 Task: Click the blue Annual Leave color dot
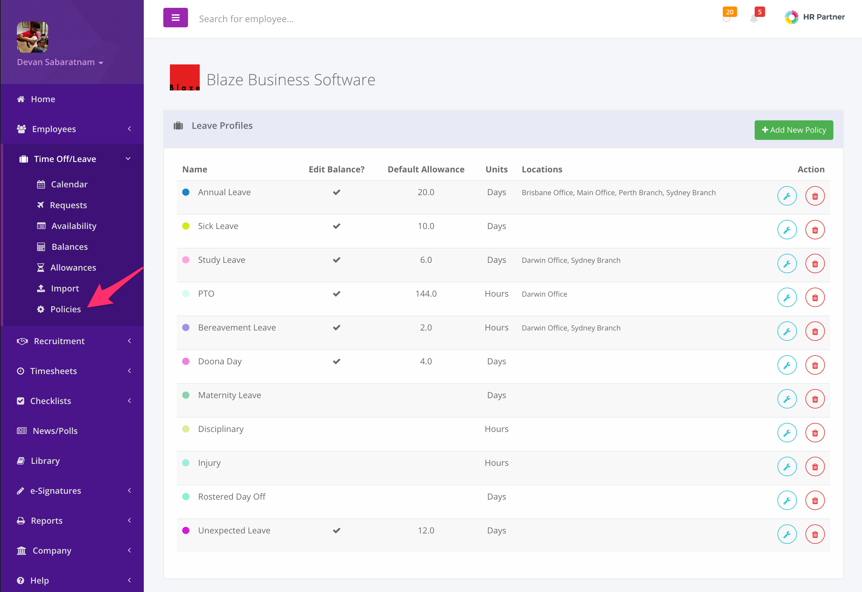tap(186, 192)
